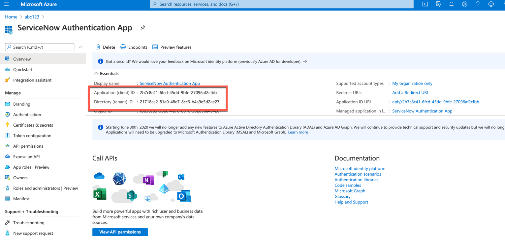
Task: Click the ServiceNow Authentication App display name link
Action: 170,84
